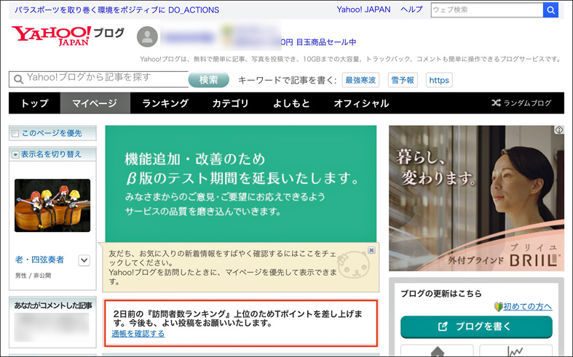Open the 目玉商品セール中 link
The width and height of the screenshot is (573, 357).
pyautogui.click(x=318, y=42)
